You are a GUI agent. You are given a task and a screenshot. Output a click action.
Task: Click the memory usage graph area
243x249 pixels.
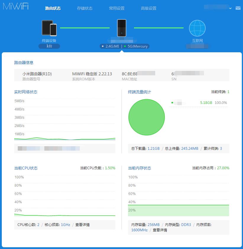(179, 210)
